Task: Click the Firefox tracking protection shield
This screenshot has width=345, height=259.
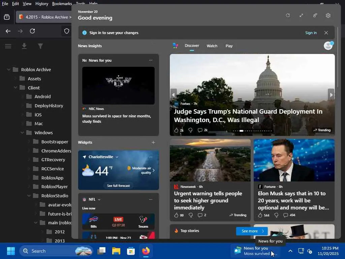Action: [x=67, y=31]
